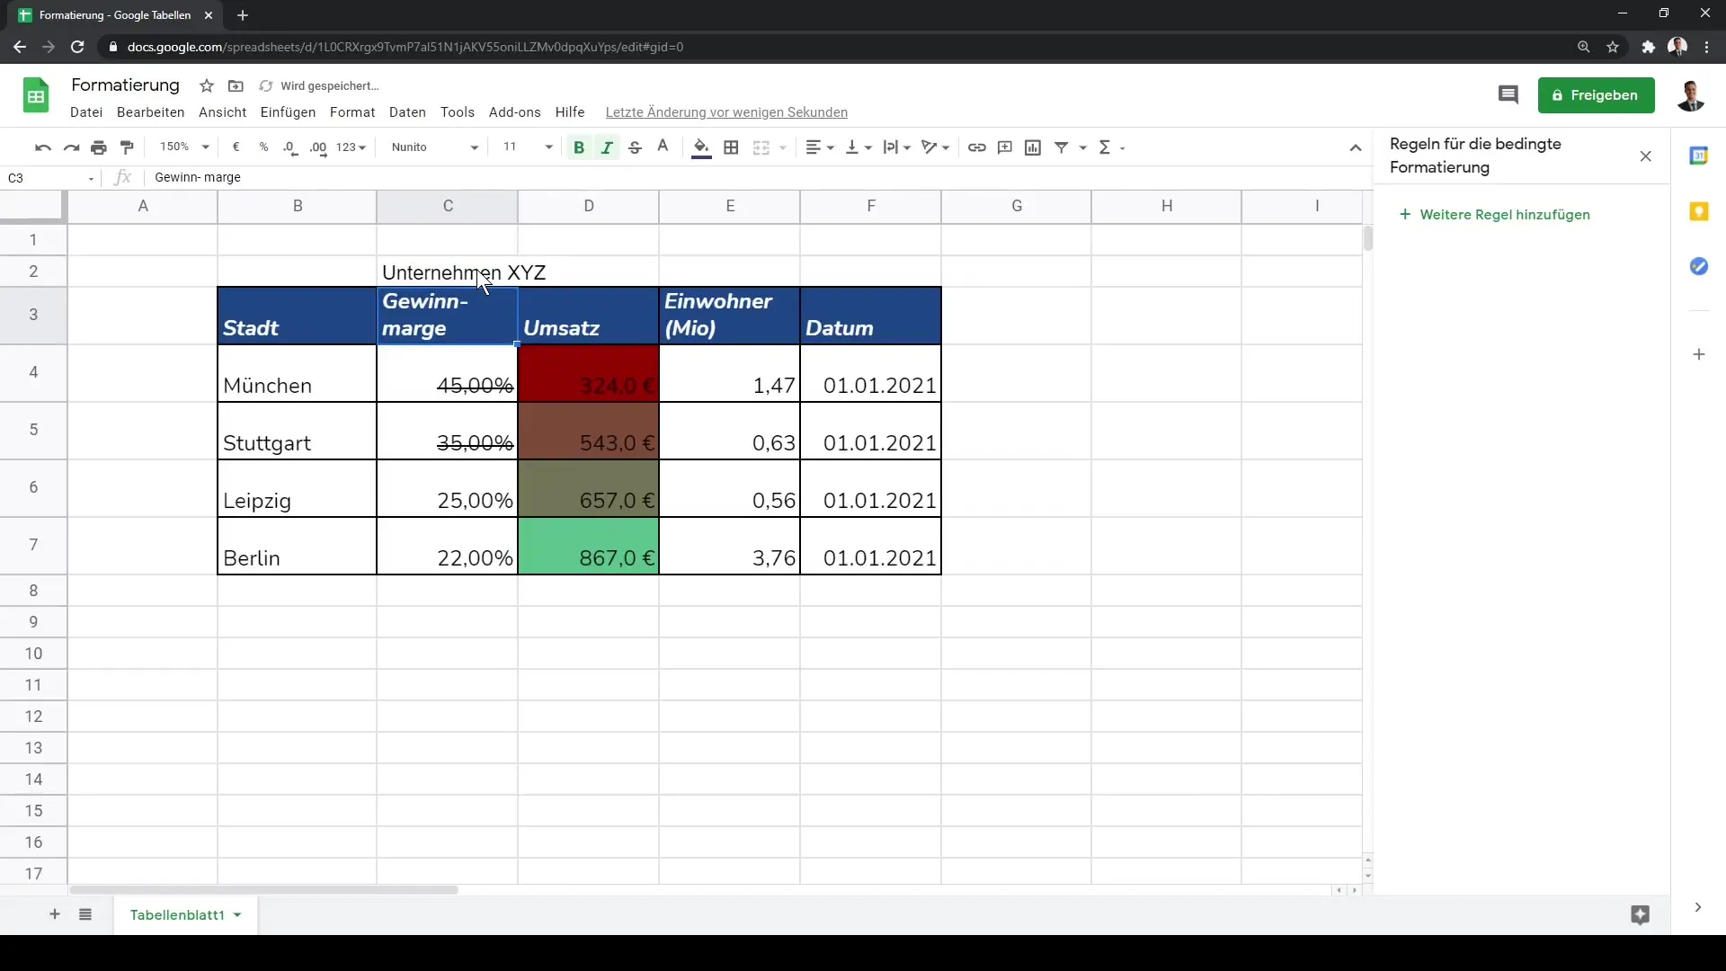Open the Bearbeiten menu
This screenshot has height=971, width=1726.
[150, 112]
